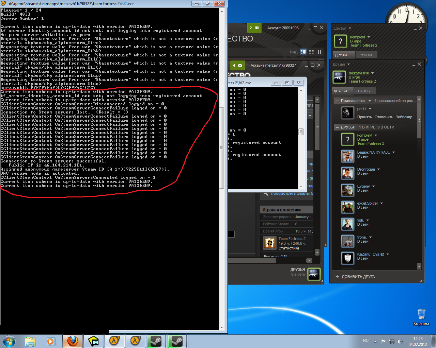Screen dimensions: 436x348
Task: Open dropdown arrow next to fish.
Action: click(x=368, y=220)
